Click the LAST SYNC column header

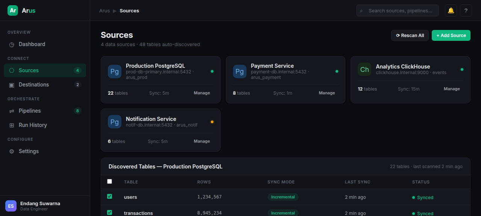click(358, 182)
